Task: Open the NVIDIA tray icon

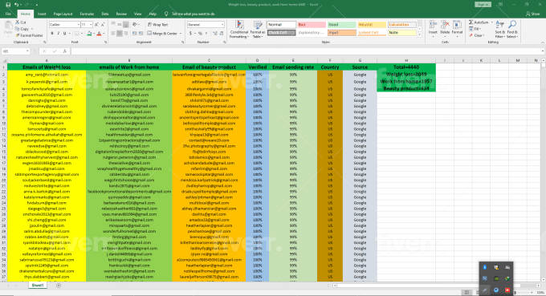Action: tap(496, 278)
